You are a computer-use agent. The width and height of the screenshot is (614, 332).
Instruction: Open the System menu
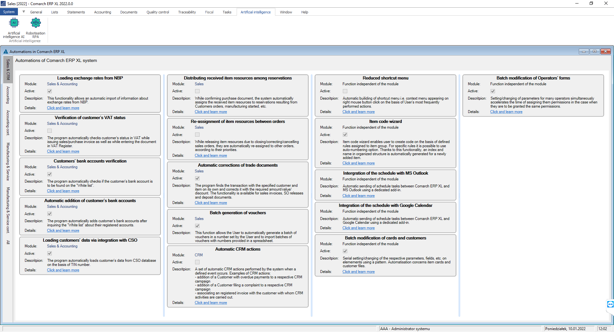pos(9,12)
